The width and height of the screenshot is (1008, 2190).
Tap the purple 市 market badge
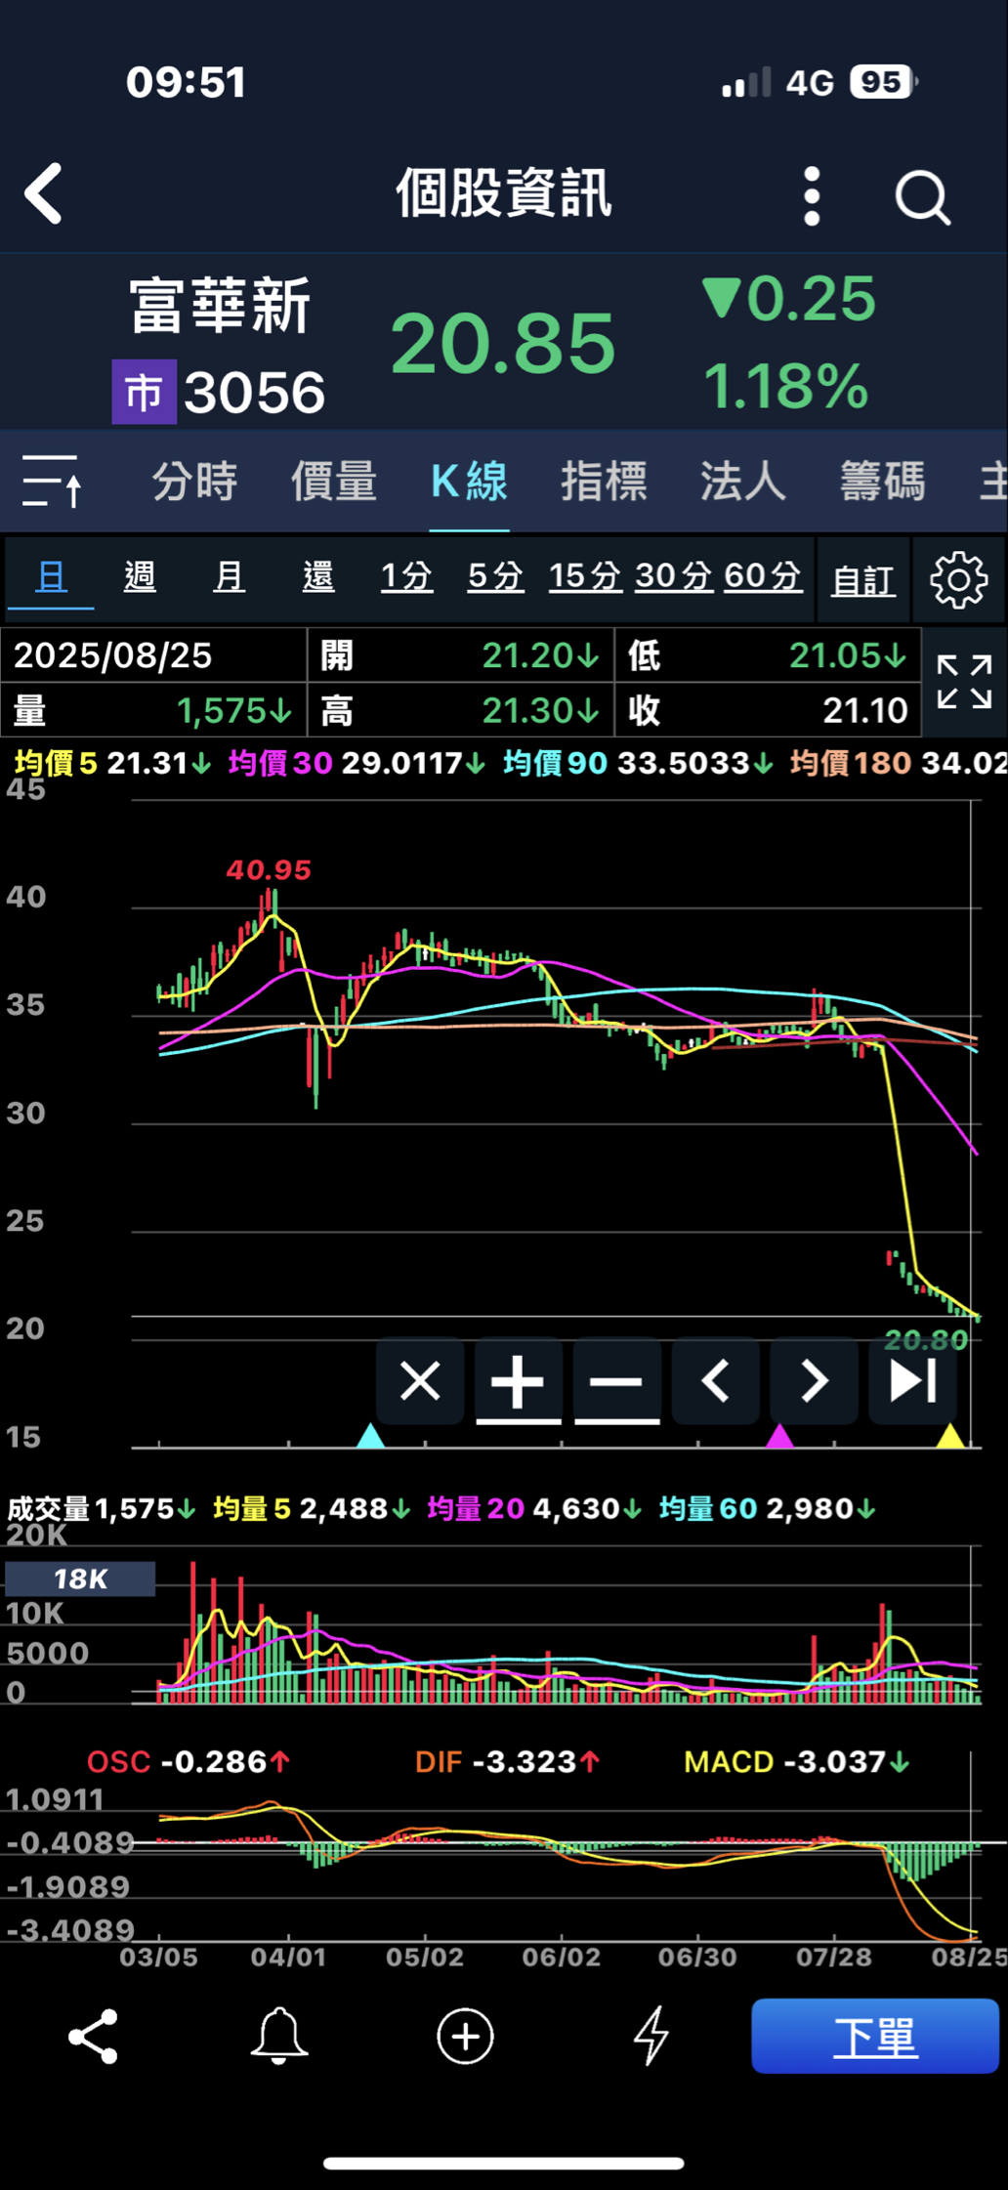click(x=144, y=392)
